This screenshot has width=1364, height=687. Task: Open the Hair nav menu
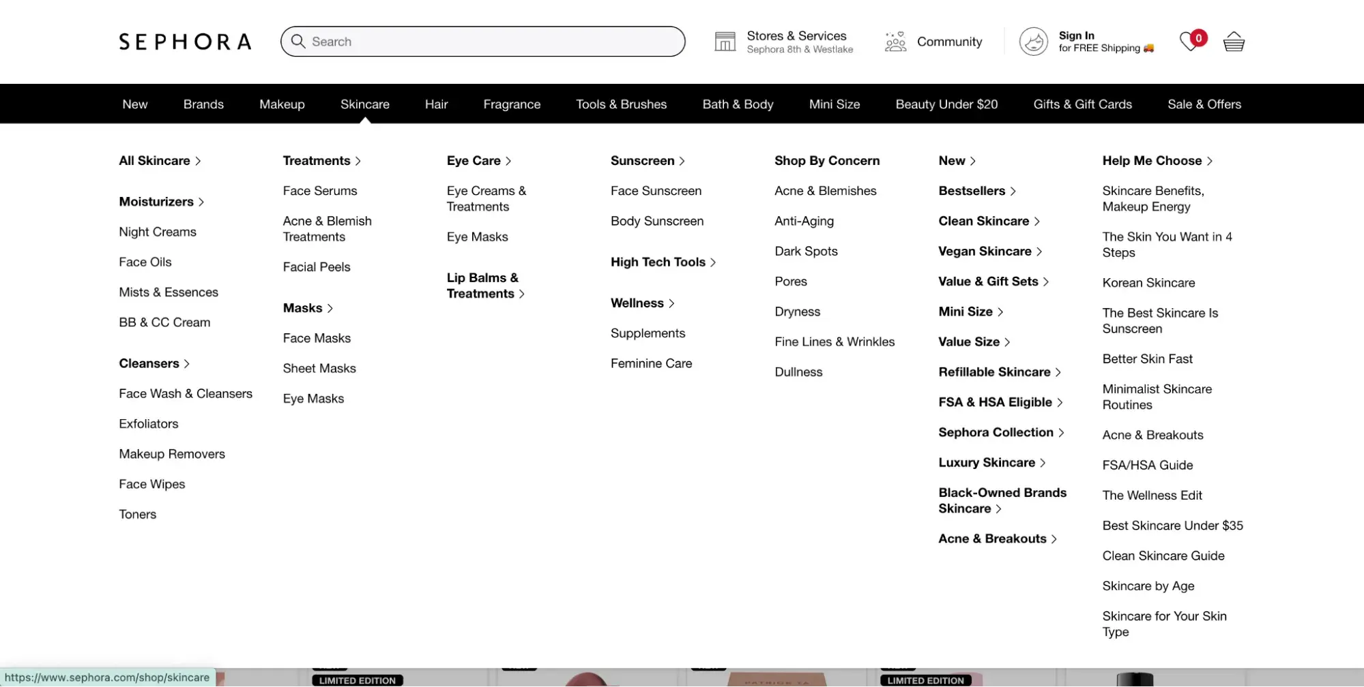[x=436, y=104]
